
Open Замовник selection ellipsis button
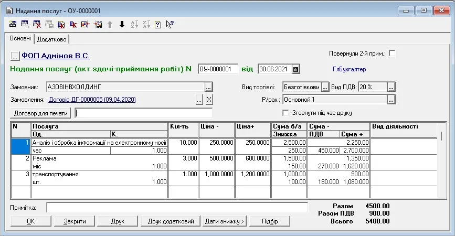click(209, 87)
